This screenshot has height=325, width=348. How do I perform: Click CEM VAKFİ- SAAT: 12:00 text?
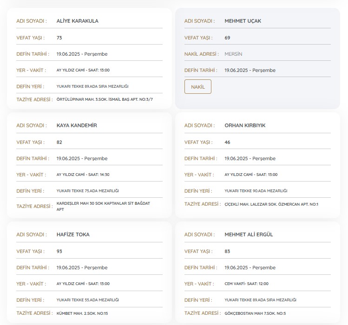point(247,284)
